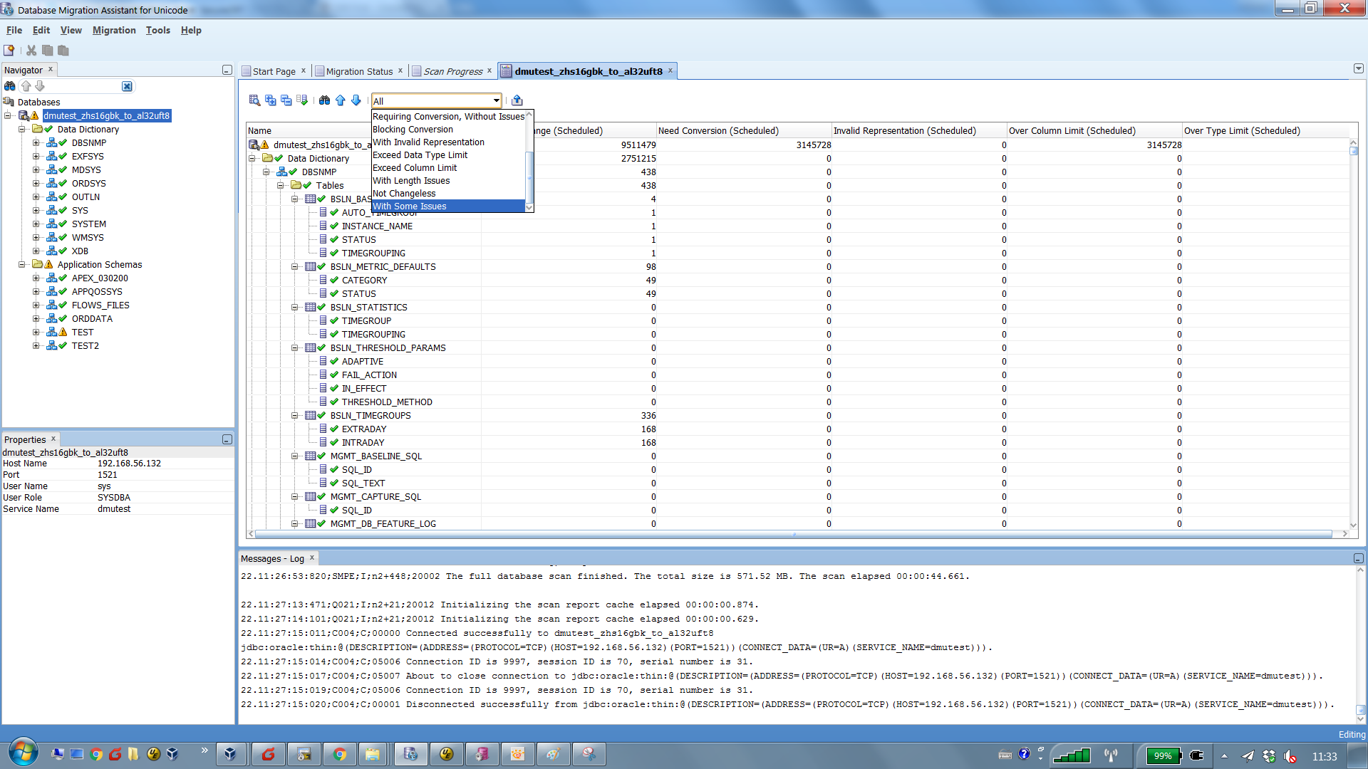Screen dimensions: 1368x769
Task: Open the editor tab list dropdown arrow
Action: pyautogui.click(x=1359, y=69)
